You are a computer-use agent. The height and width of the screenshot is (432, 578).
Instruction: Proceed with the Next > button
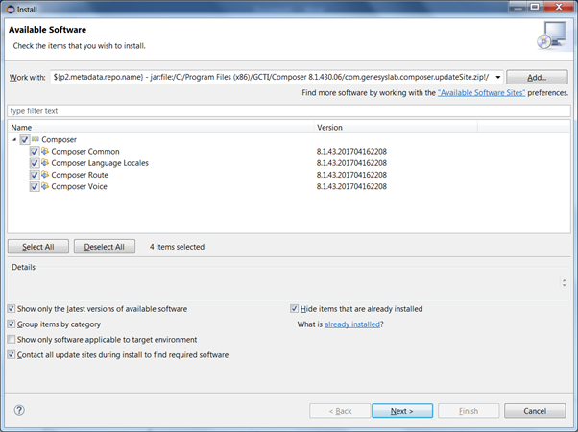pyautogui.click(x=402, y=411)
